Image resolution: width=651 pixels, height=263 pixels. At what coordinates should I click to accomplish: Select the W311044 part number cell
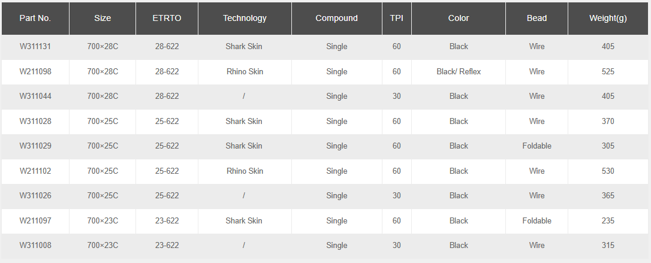tap(35, 96)
